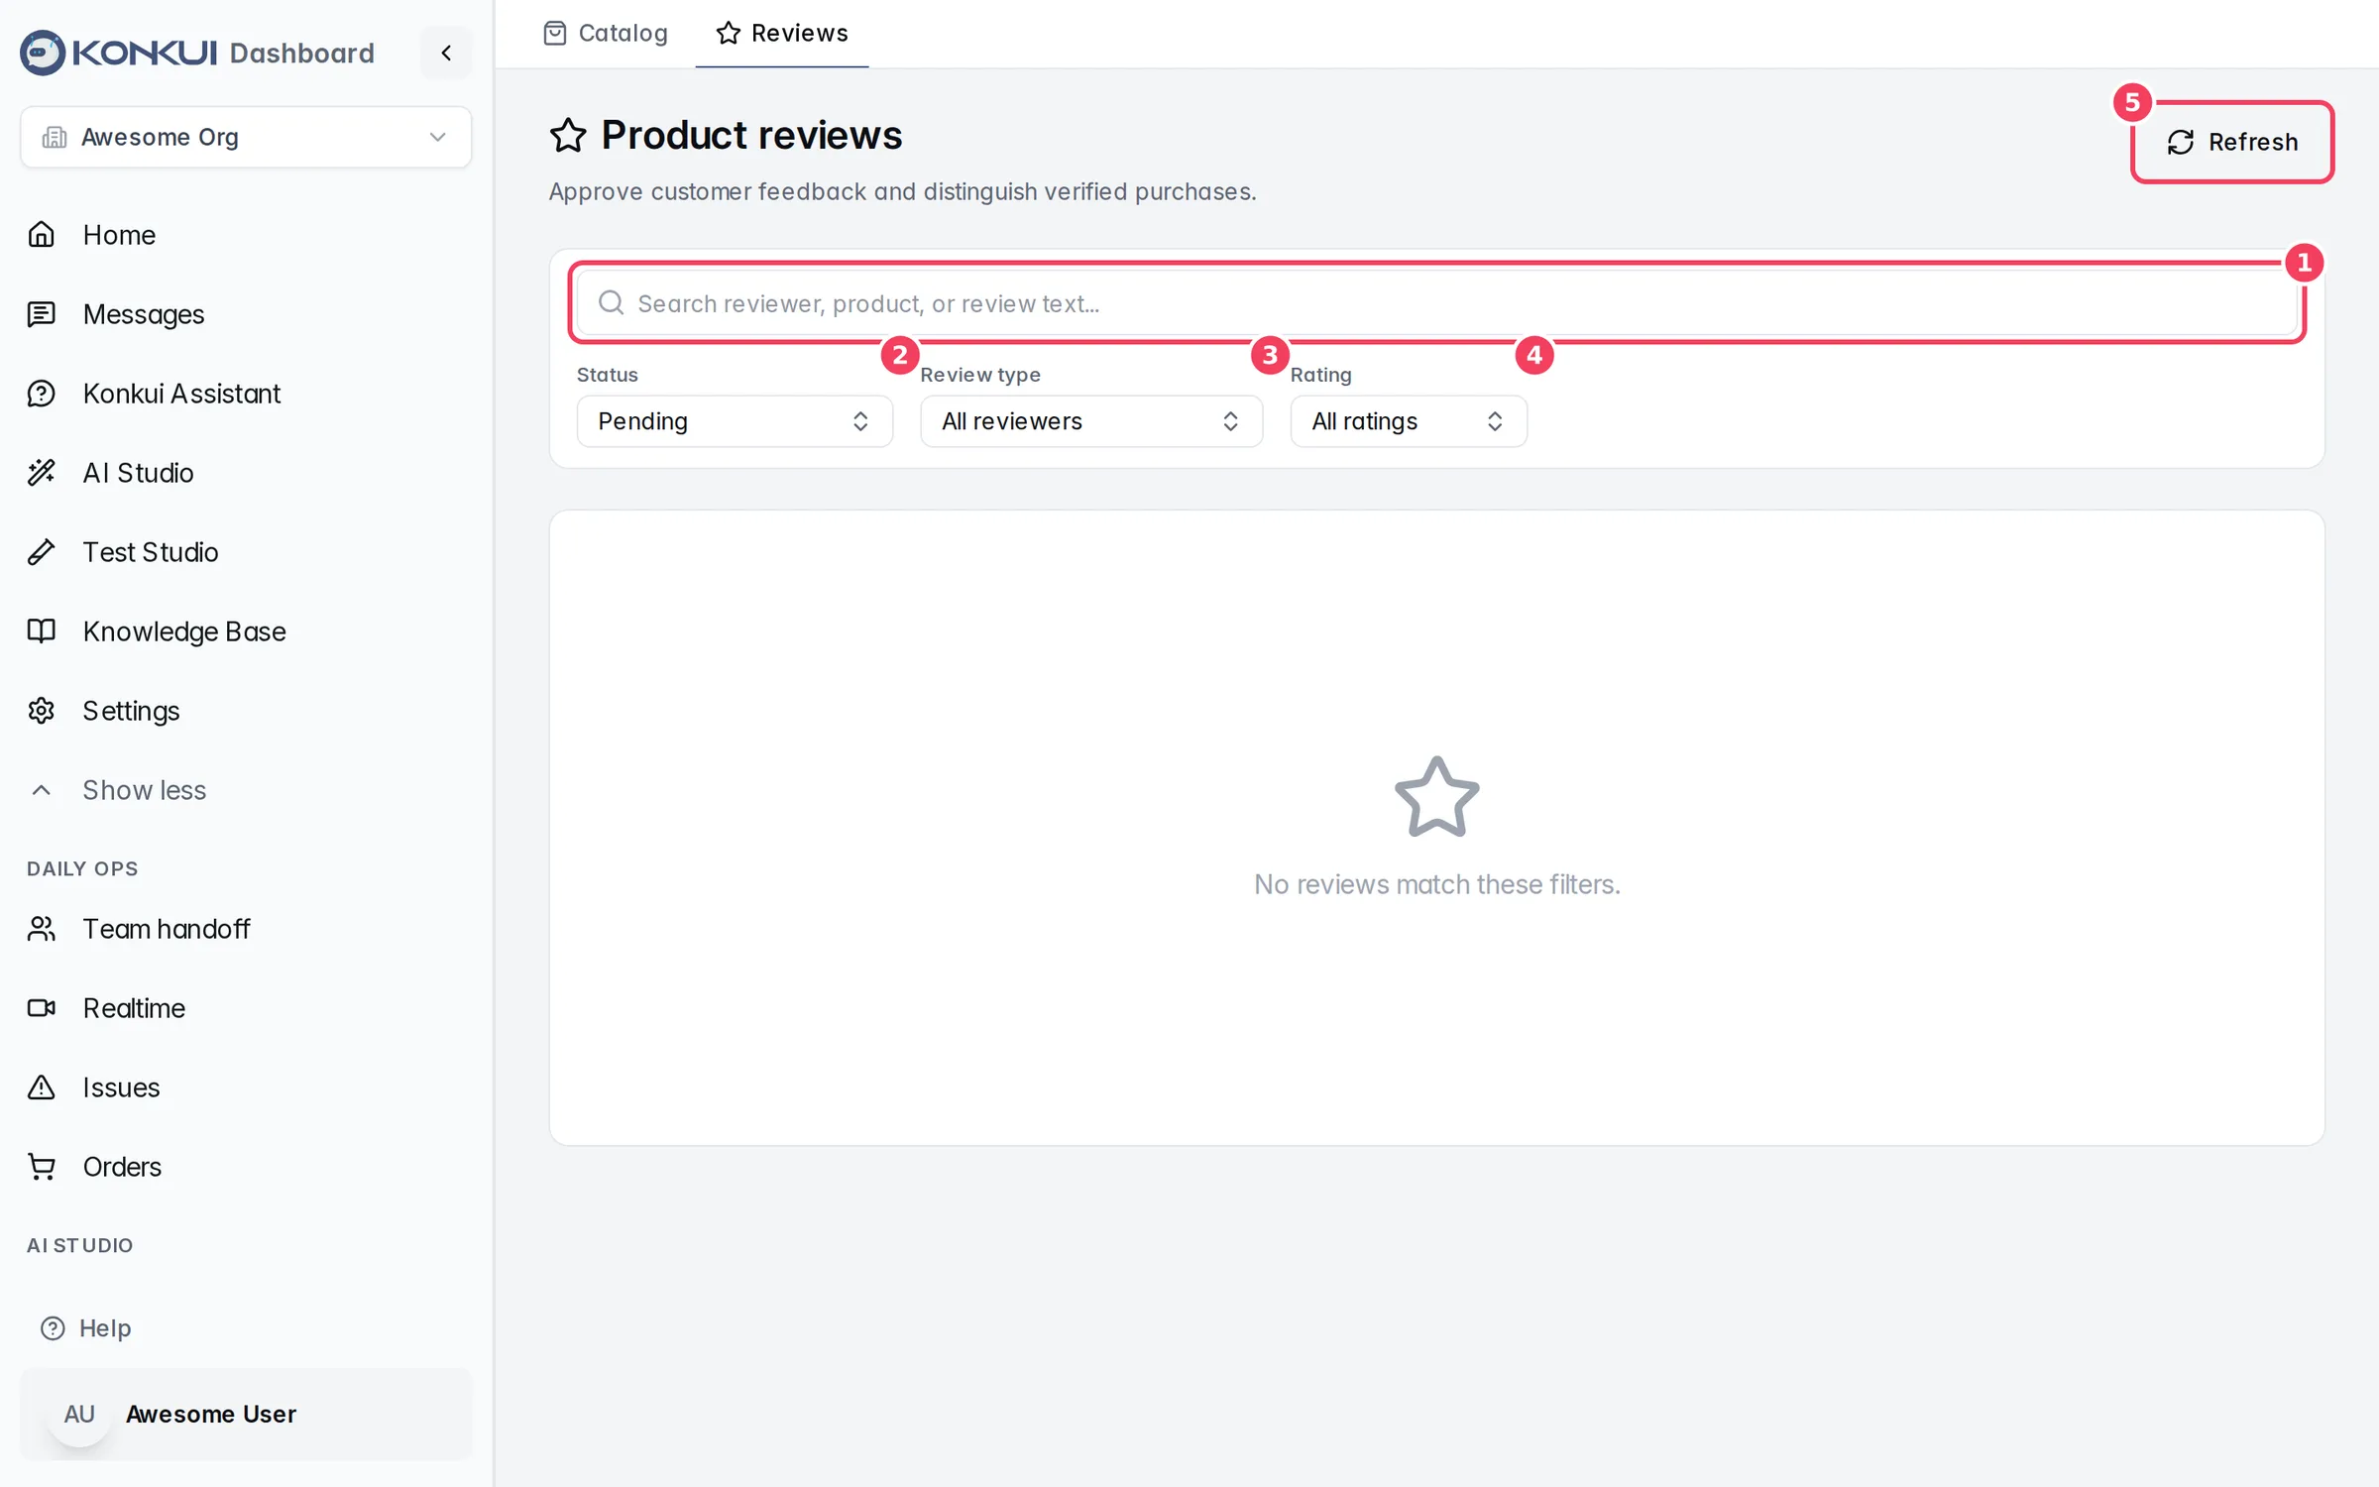Click the Issues warning triangle icon
The image size is (2379, 1487).
pyautogui.click(x=42, y=1087)
